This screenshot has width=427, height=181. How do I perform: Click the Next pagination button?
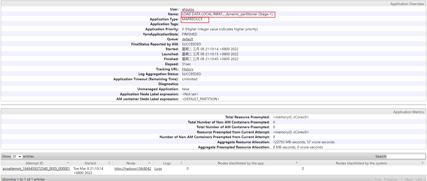(x=409, y=179)
